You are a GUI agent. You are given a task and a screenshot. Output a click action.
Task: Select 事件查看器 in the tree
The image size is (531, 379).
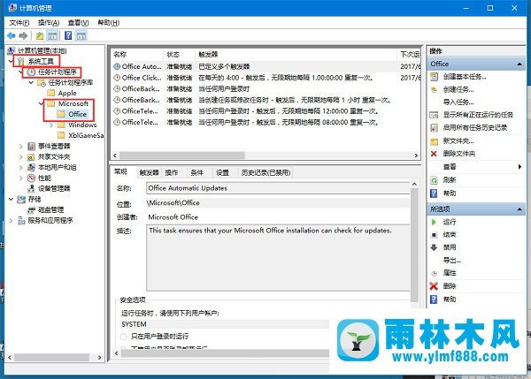(x=54, y=146)
